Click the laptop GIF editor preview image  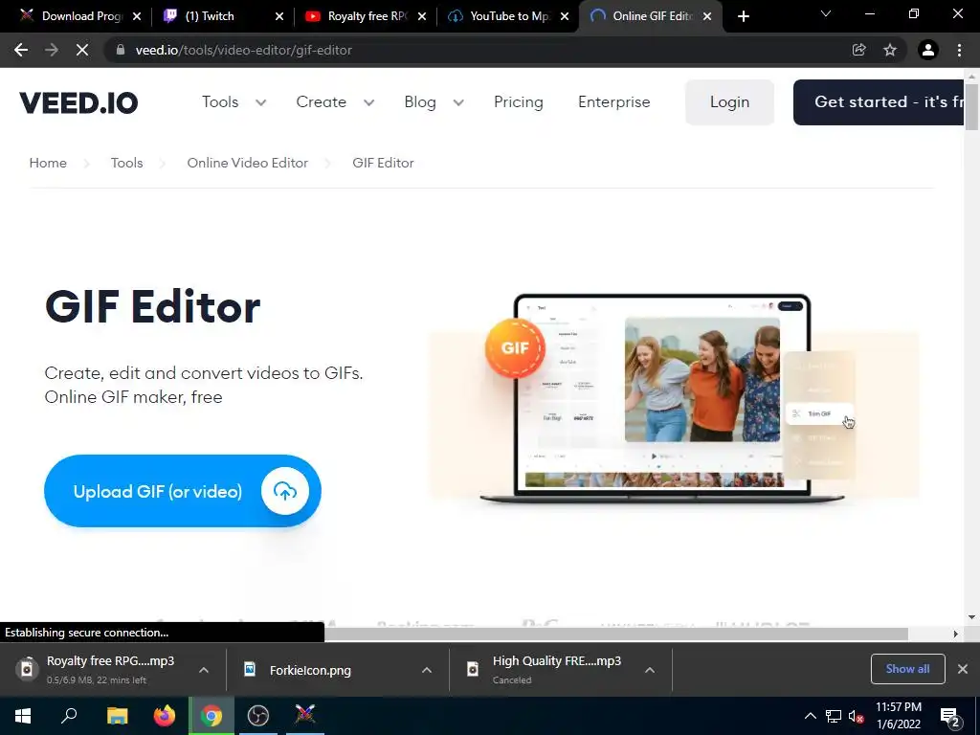click(662, 398)
